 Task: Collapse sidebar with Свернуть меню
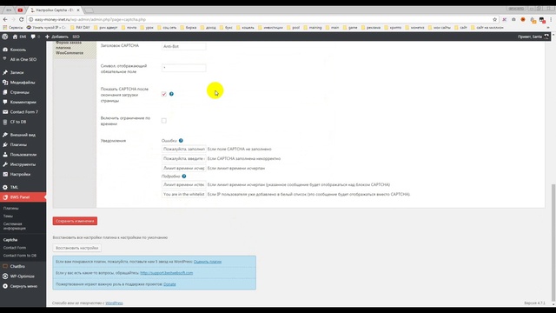pos(23,286)
